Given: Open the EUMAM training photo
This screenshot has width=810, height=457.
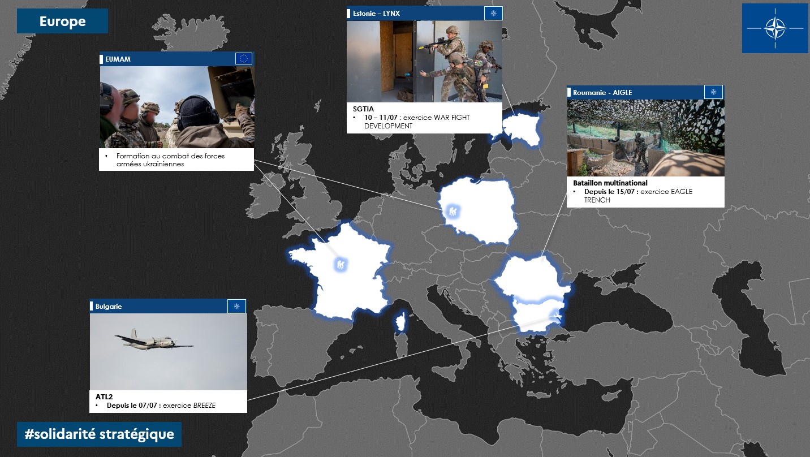Looking at the screenshot, I should click(x=177, y=107).
